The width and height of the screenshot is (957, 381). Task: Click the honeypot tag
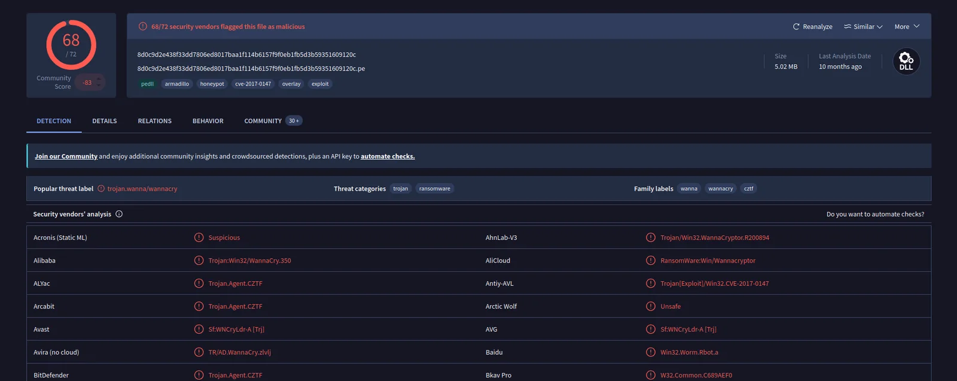pos(212,84)
